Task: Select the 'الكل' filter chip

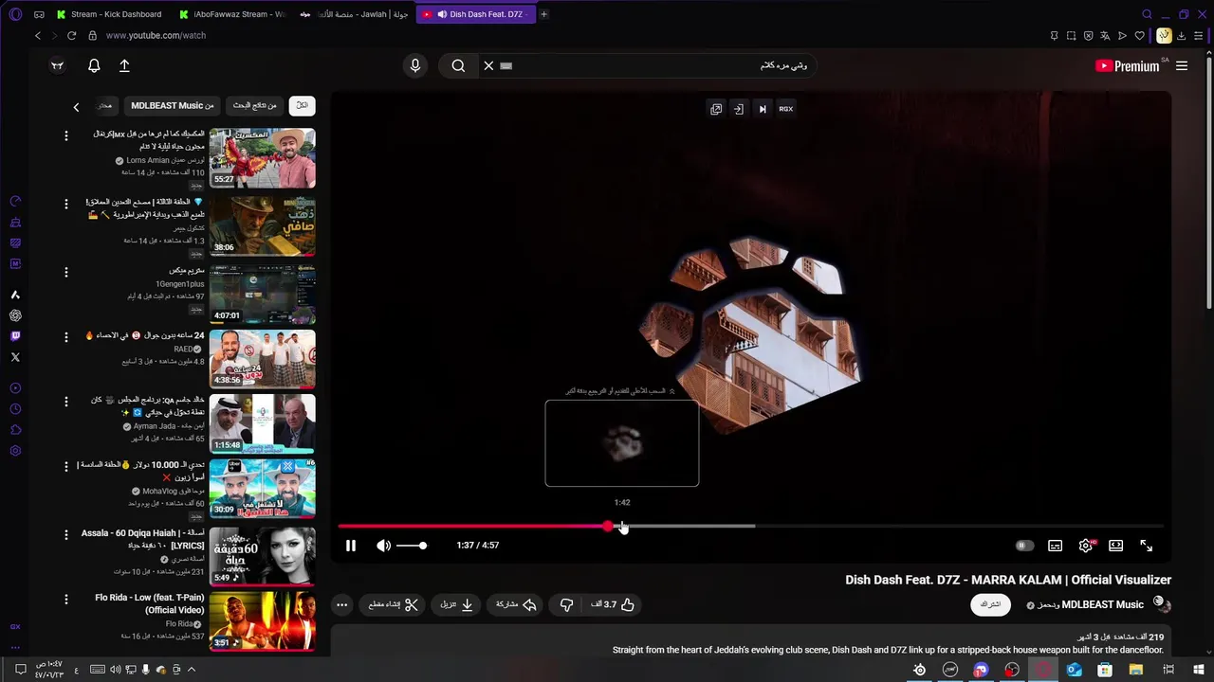Action: click(303, 105)
